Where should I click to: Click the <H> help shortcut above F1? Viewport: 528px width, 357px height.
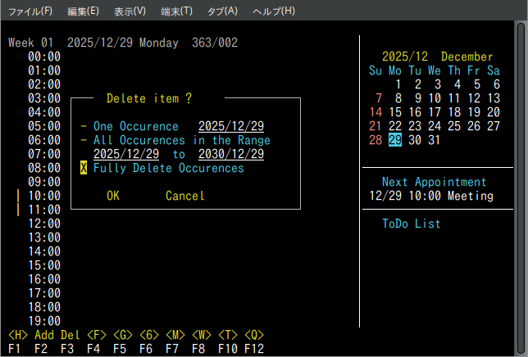click(x=18, y=335)
